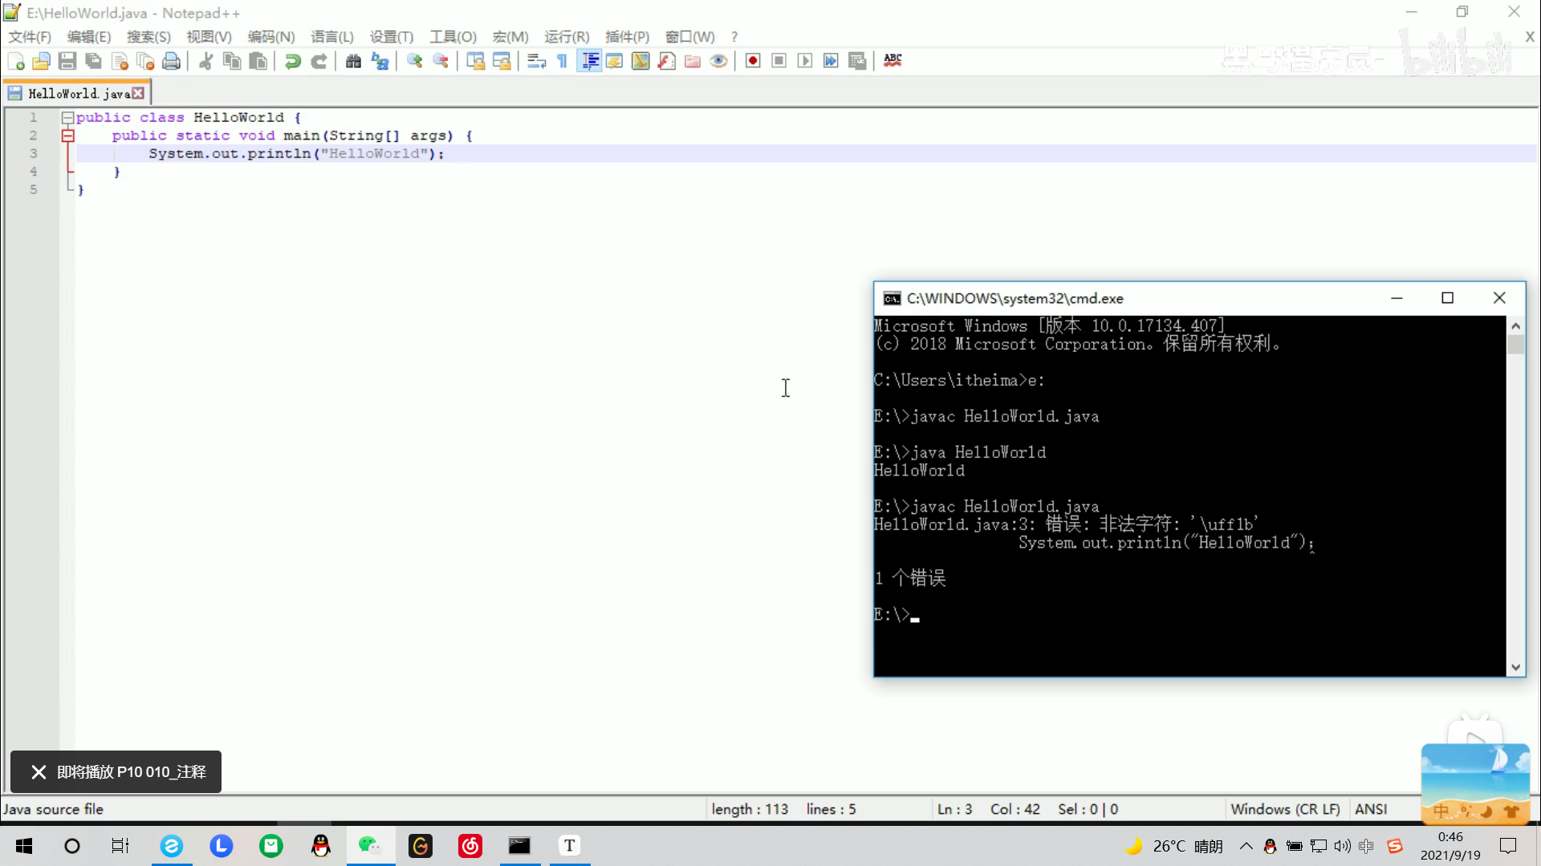The image size is (1541, 866).
Task: Click the length : 113 status text
Action: [750, 809]
